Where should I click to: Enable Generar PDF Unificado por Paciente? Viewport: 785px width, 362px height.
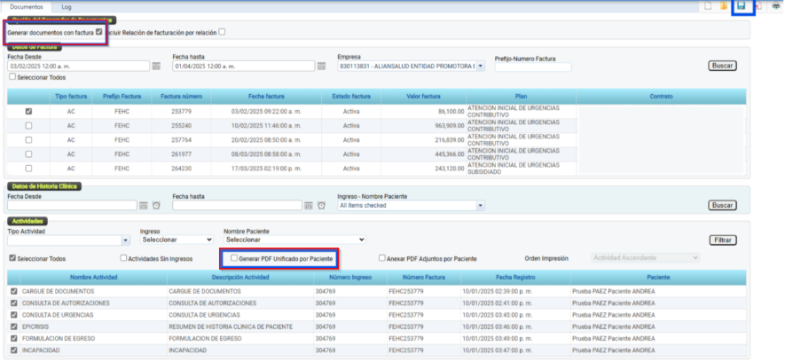[x=234, y=259]
